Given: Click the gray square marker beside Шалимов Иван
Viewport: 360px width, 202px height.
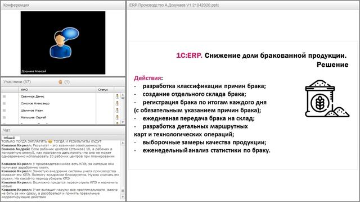Looking at the screenshot, I should [x=4, y=111].
